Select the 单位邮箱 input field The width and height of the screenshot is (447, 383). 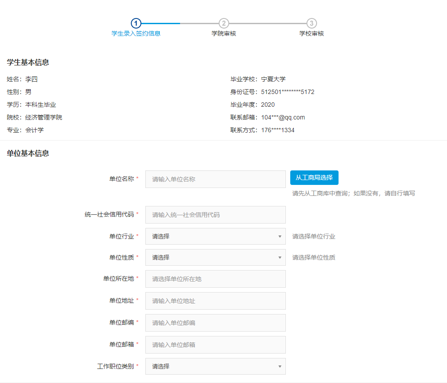[x=215, y=345]
